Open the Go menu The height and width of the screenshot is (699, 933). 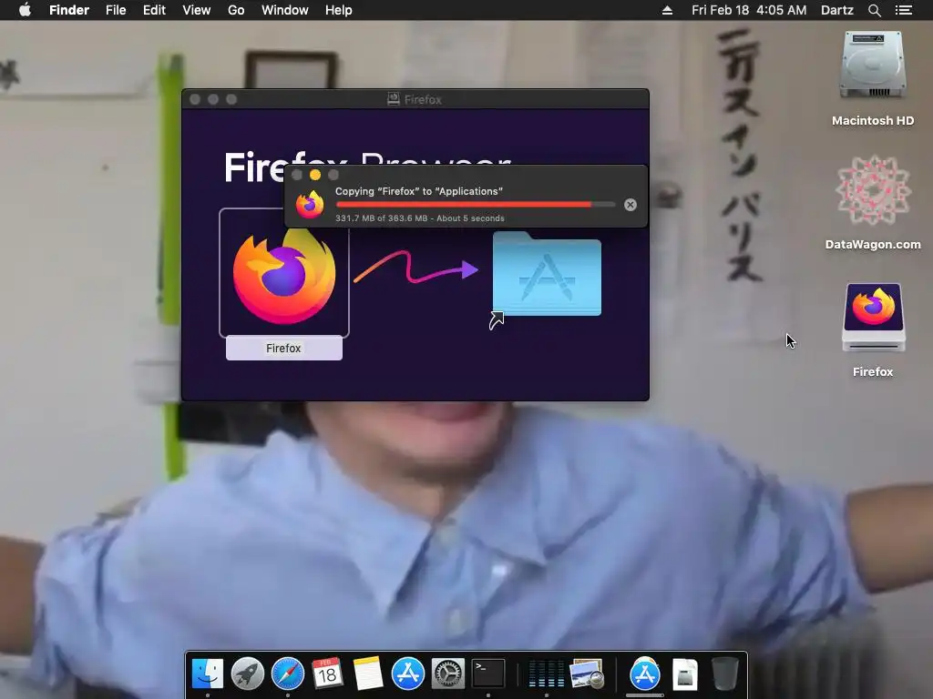click(x=236, y=10)
